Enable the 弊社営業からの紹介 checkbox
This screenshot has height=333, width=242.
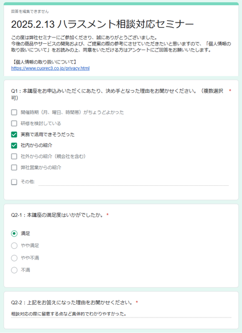14,167
